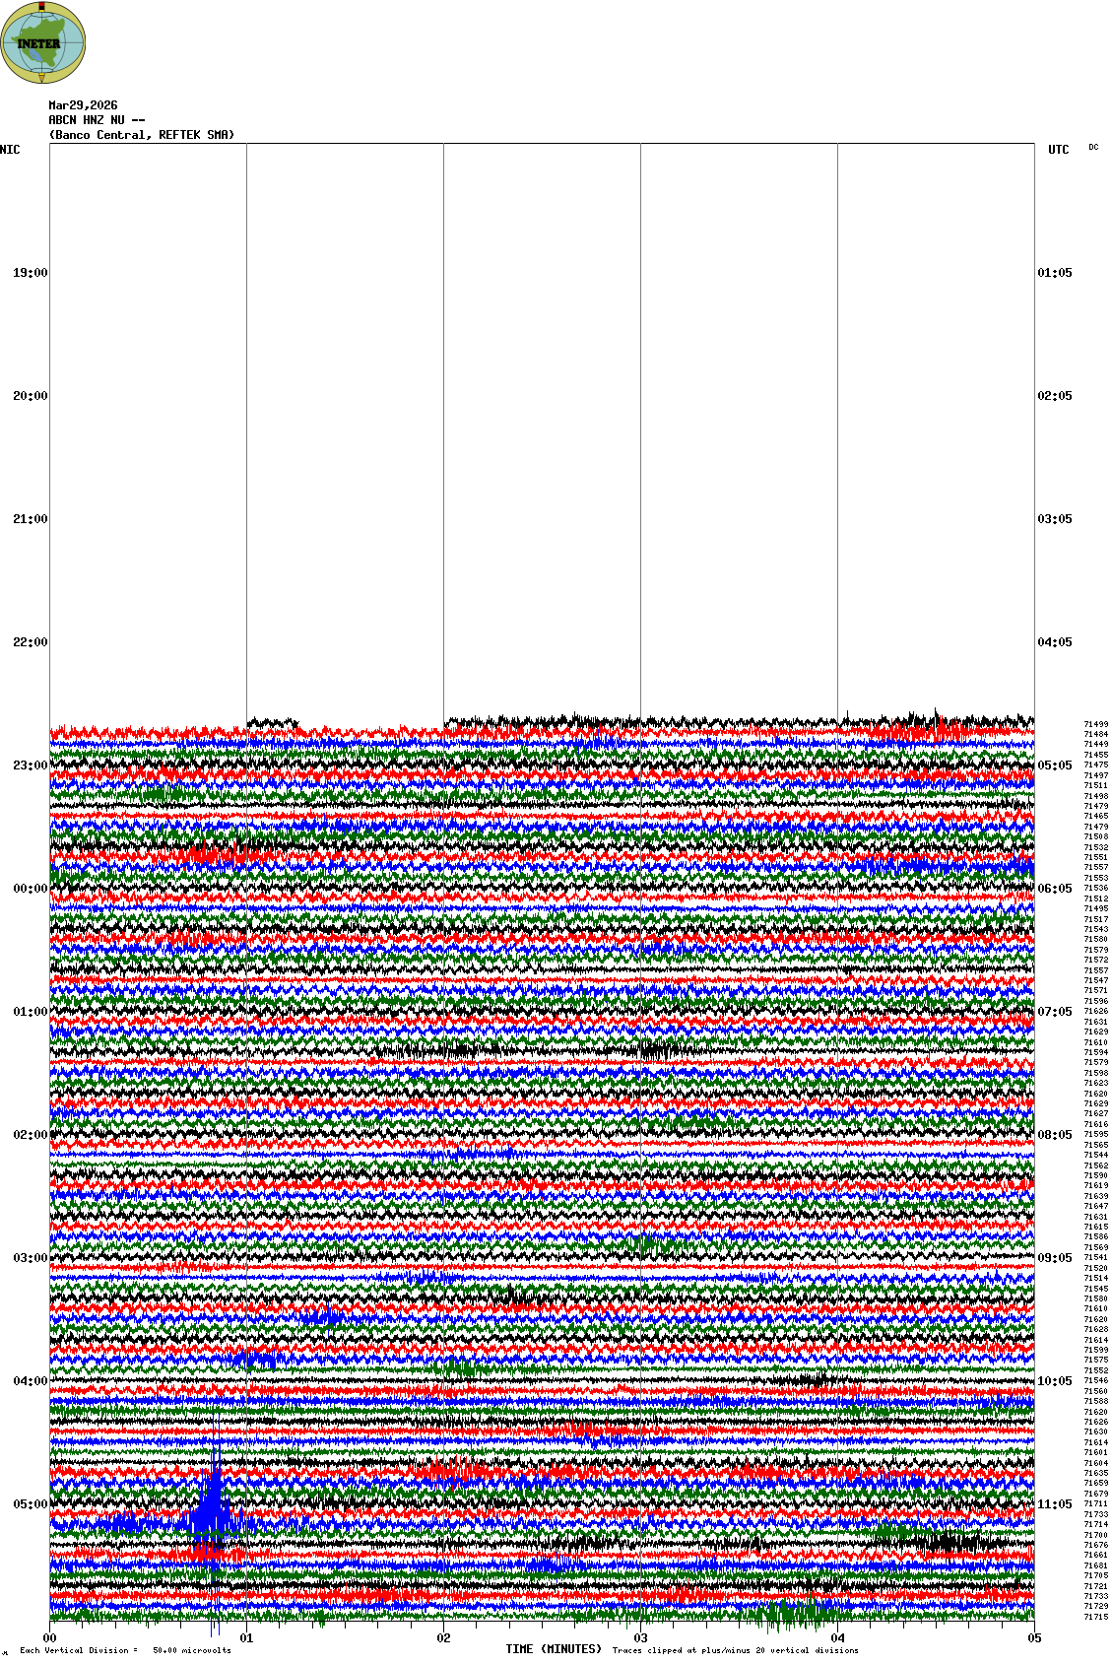This screenshot has height=1664, width=1113.
Task: Click the 05 minute tick label
Action: [x=1034, y=1638]
